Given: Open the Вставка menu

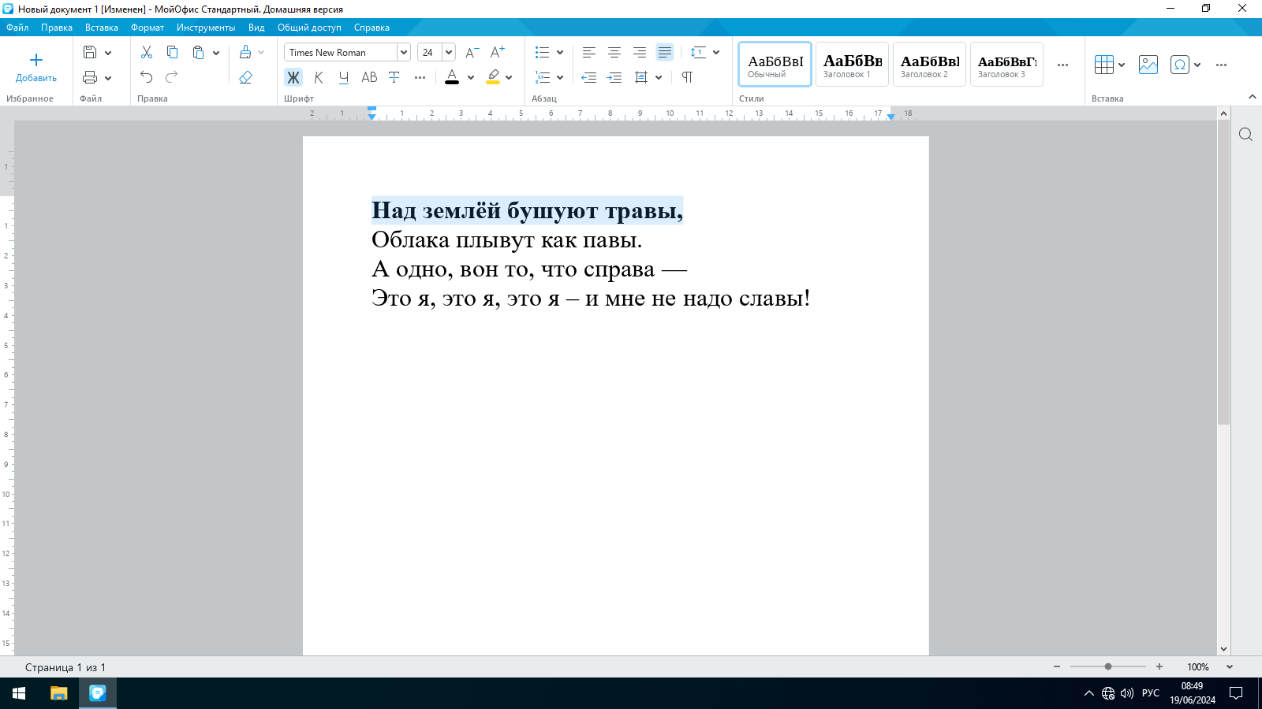Looking at the screenshot, I should (102, 28).
